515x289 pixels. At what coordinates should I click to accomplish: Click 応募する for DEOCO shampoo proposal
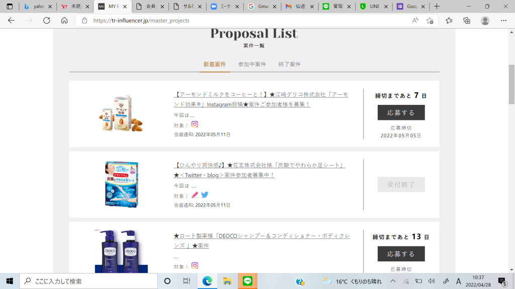[401, 253]
